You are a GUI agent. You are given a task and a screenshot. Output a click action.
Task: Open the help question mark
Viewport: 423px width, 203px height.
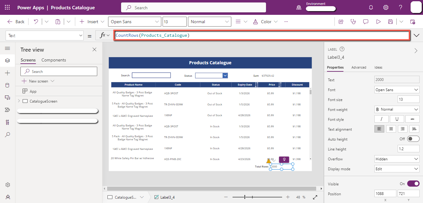coord(400,7)
